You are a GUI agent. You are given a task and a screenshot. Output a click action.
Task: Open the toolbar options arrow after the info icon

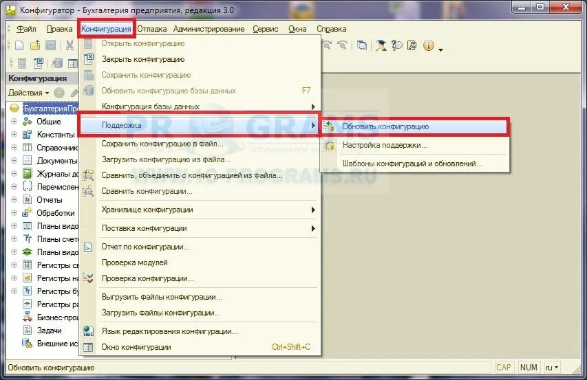pyautogui.click(x=440, y=49)
